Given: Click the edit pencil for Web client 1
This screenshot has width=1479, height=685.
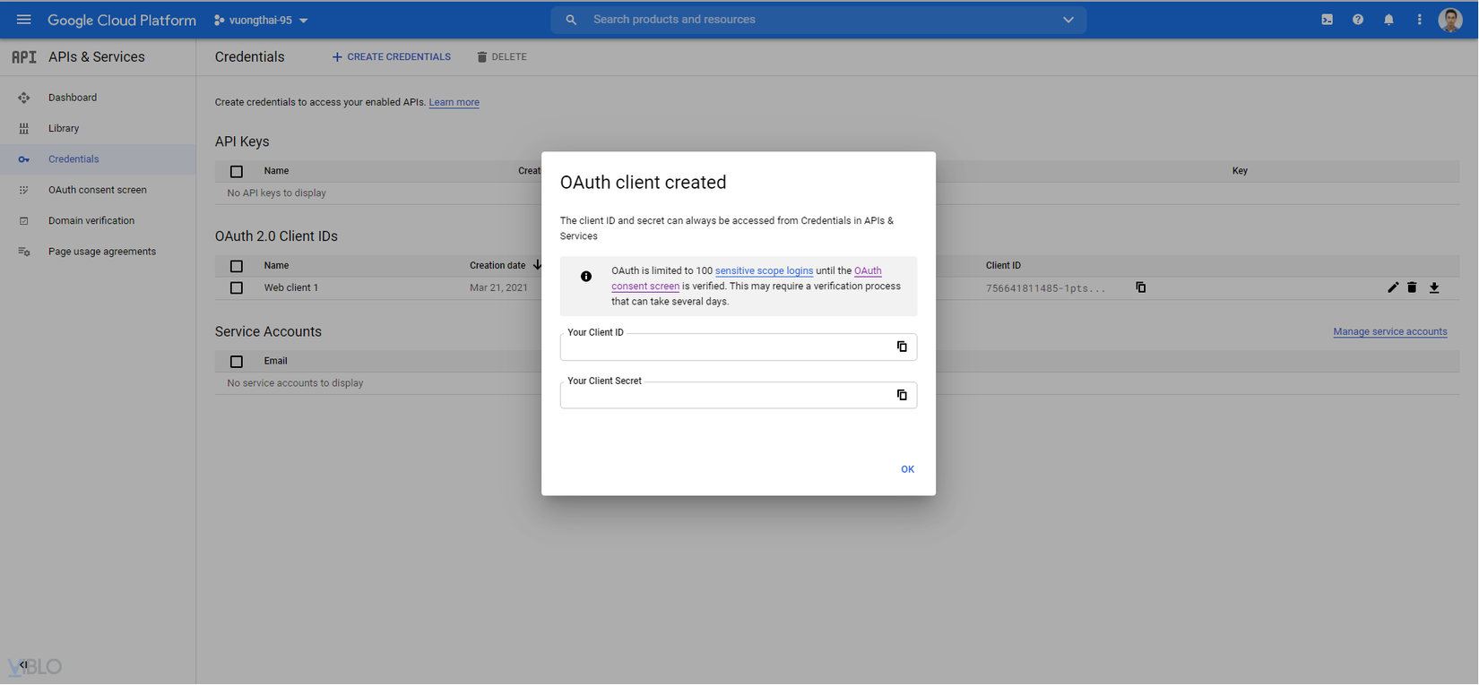Looking at the screenshot, I should click(x=1392, y=287).
